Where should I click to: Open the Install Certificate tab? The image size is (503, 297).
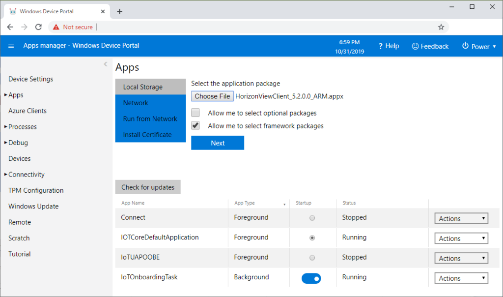(150, 135)
